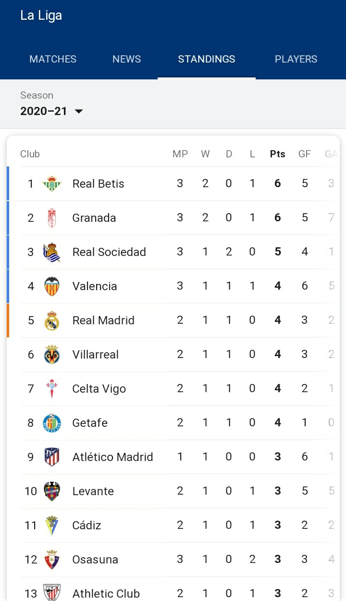Click the Pts column header

point(277,154)
